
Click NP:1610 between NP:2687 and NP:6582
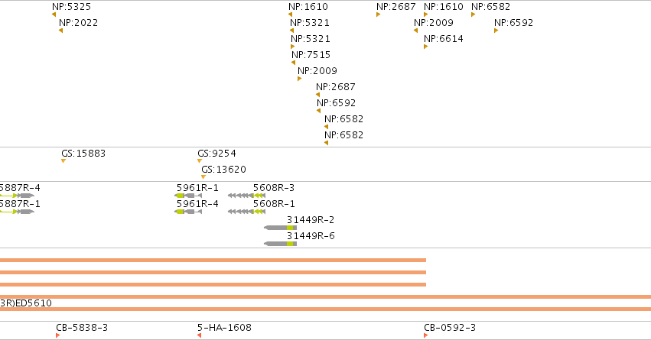coord(444,7)
